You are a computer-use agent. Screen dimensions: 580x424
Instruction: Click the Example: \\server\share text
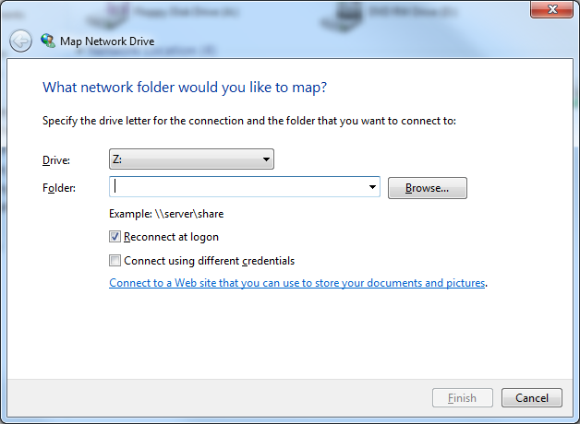(166, 214)
